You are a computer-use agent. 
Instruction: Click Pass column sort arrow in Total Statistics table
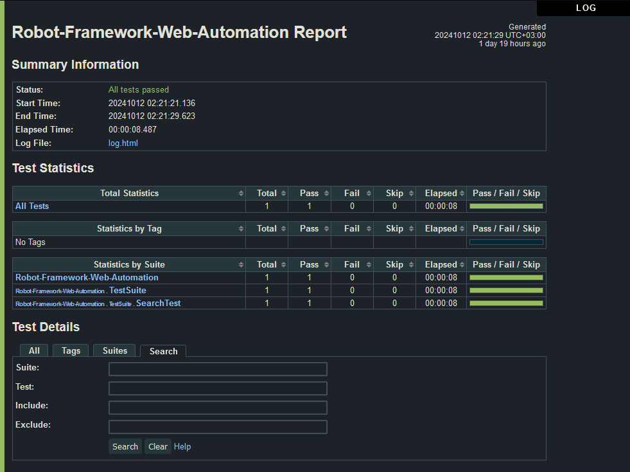(326, 194)
